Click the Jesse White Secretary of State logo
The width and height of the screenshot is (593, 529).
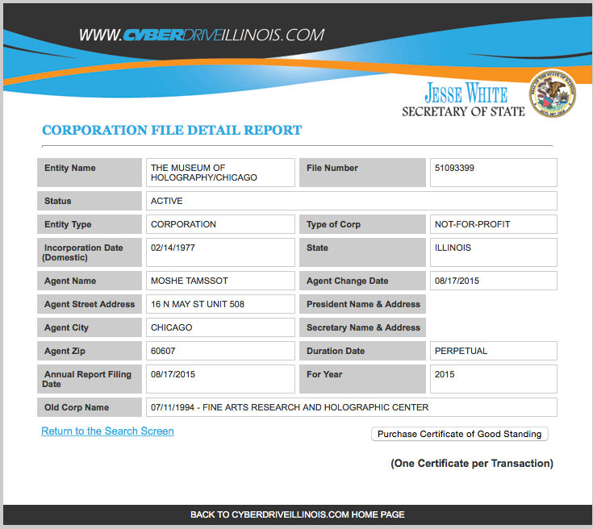pos(463,101)
